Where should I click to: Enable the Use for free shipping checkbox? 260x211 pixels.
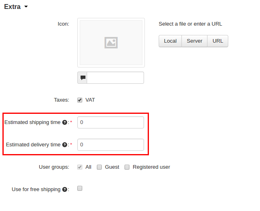80,188
